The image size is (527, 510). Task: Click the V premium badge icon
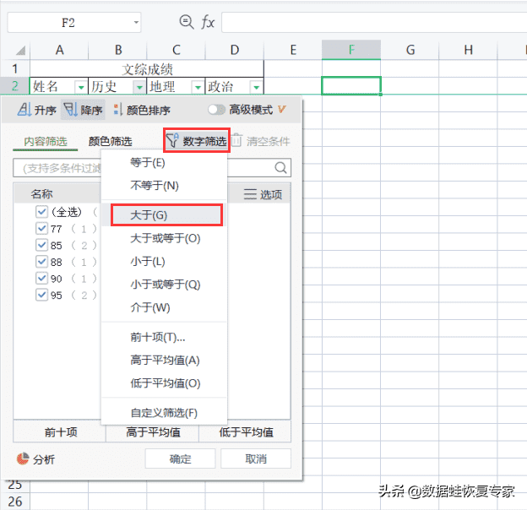pyautogui.click(x=281, y=109)
